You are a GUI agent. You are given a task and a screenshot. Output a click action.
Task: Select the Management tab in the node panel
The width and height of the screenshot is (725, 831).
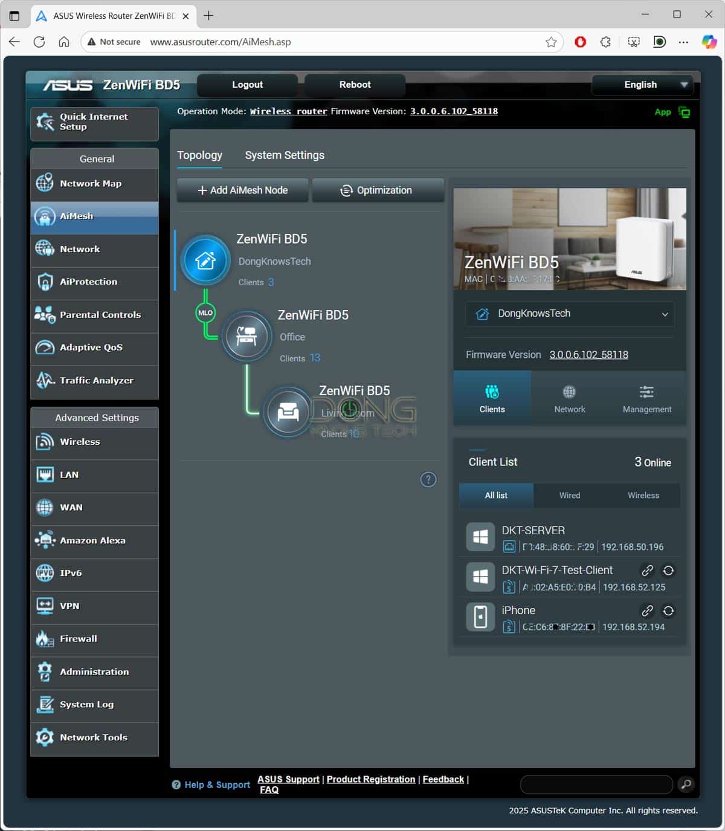(x=647, y=398)
